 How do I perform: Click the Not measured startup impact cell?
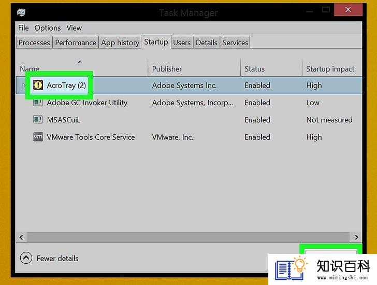pyautogui.click(x=329, y=120)
